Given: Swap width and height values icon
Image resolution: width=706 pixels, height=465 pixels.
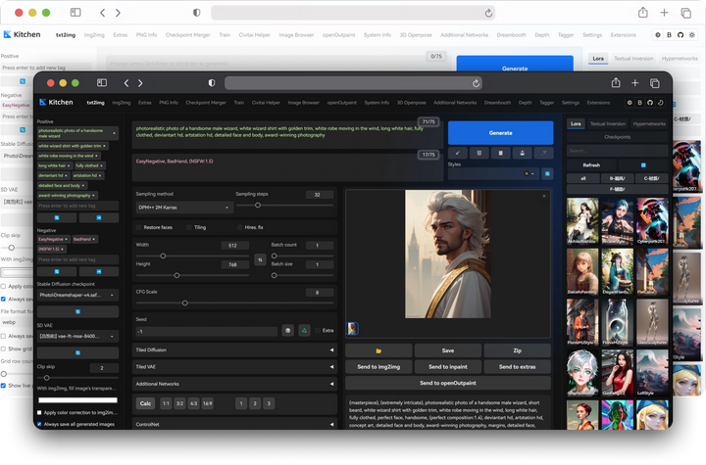Looking at the screenshot, I should [x=259, y=259].
